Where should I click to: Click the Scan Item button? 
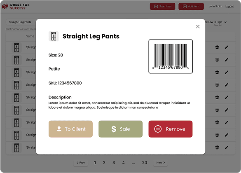(x=162, y=7)
